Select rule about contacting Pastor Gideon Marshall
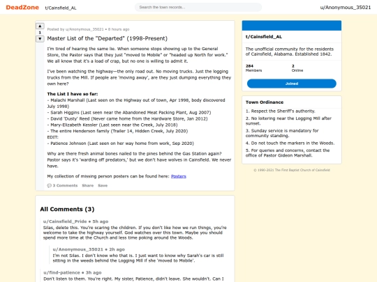Image resolution: width=377 pixels, height=282 pixels. point(288,152)
